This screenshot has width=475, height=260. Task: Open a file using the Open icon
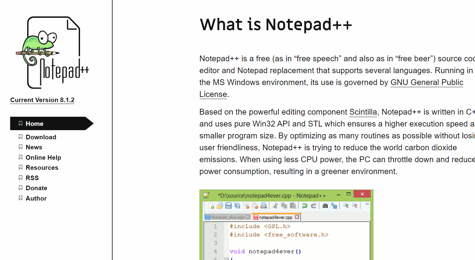[x=219, y=205]
